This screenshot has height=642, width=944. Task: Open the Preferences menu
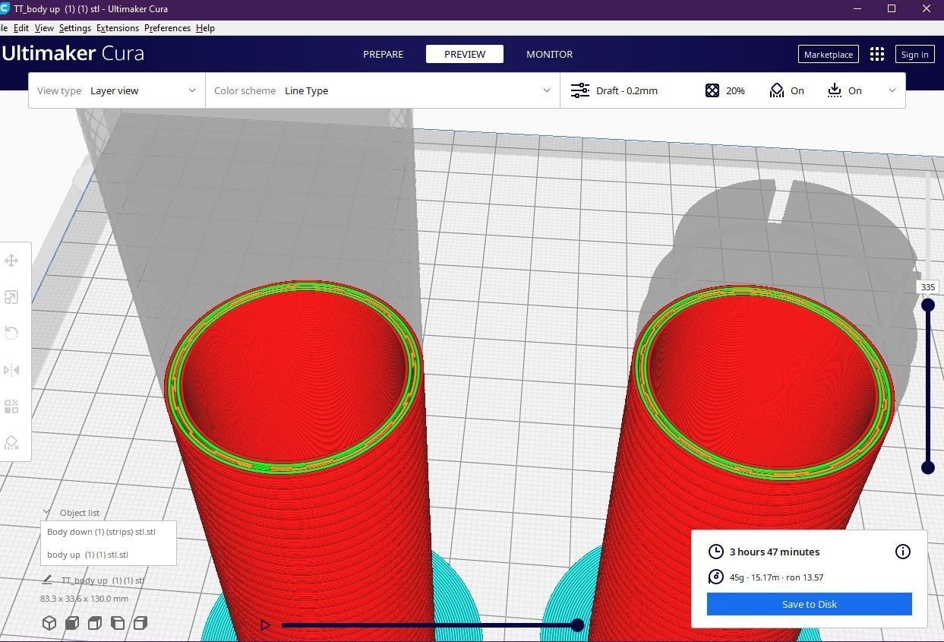coord(167,28)
